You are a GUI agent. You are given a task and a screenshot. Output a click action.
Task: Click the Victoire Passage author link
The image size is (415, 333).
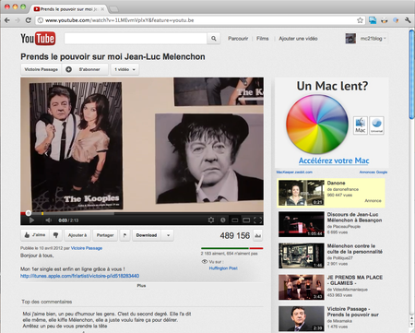[x=87, y=248]
